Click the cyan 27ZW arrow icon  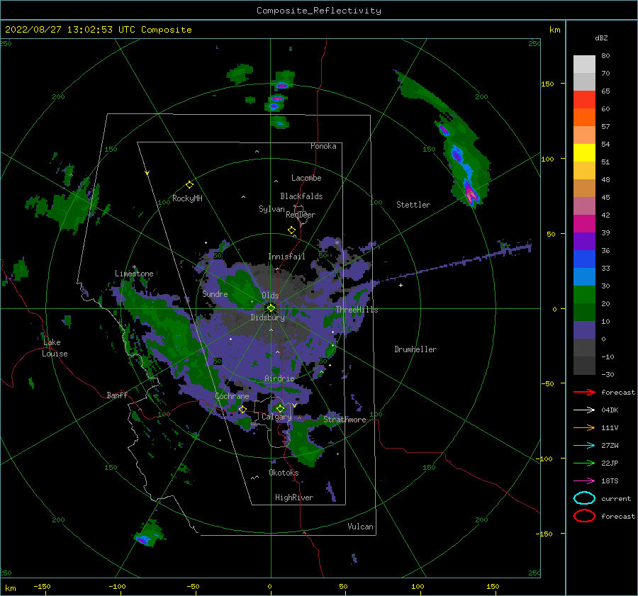coord(584,445)
